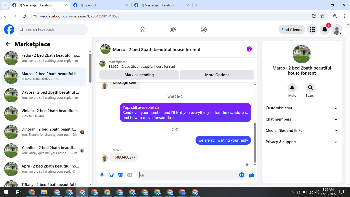Attach a file photo icon
The image size is (350, 197).
click(111, 175)
